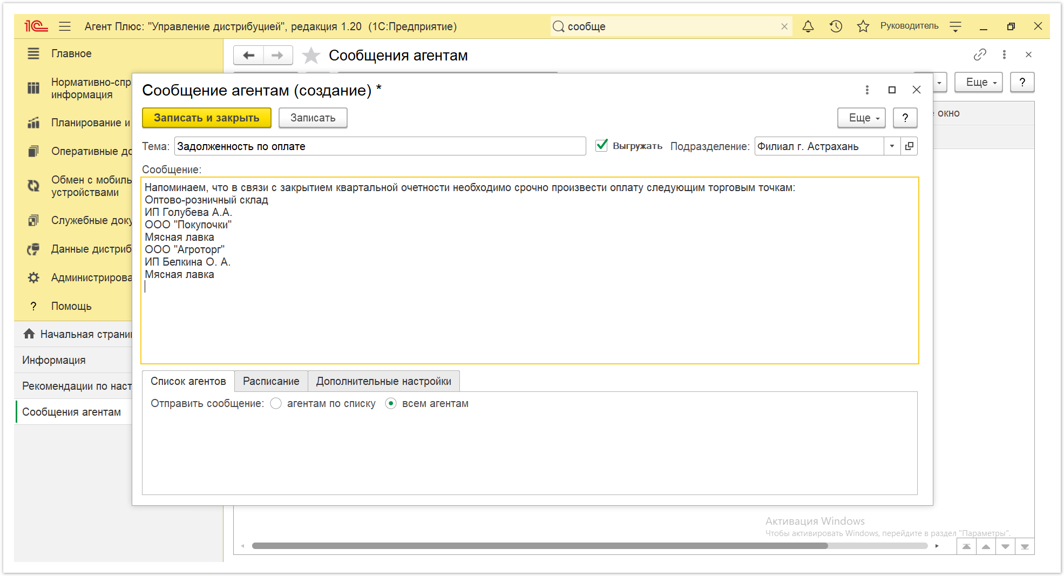Open dialog Еще dropdown menu
The width and height of the screenshot is (1064, 576).
coord(862,118)
